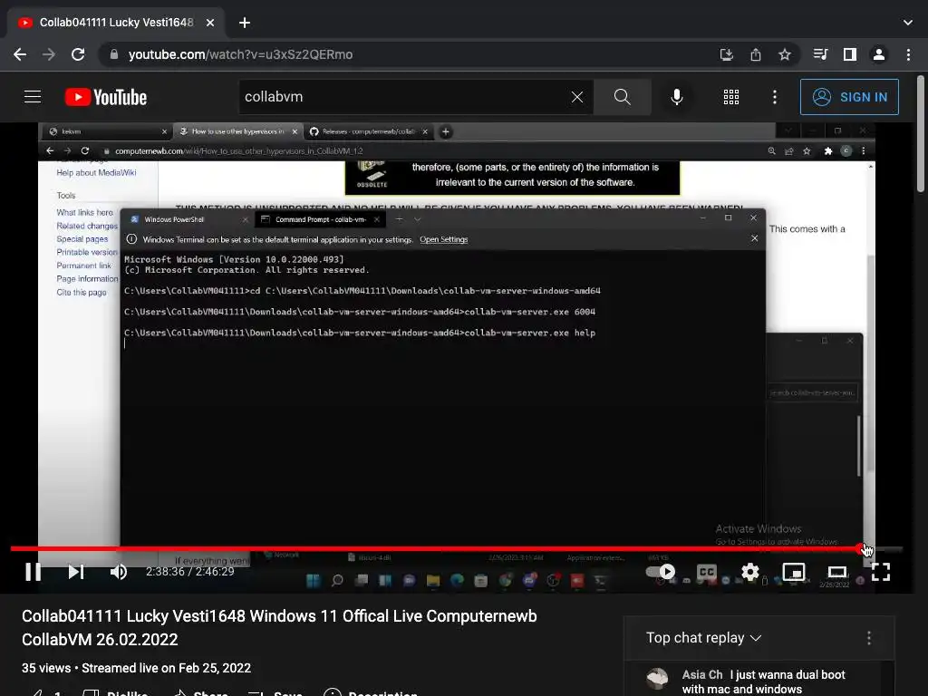928x696 pixels.
Task: Click the page's vertical scrollbar
Action: [921, 134]
